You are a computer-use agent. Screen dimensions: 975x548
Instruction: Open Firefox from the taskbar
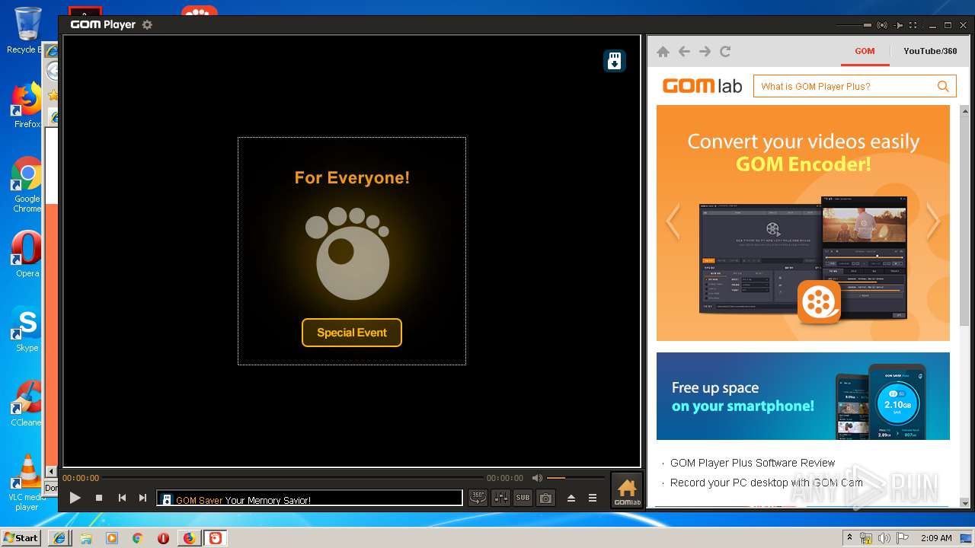pyautogui.click(x=189, y=538)
